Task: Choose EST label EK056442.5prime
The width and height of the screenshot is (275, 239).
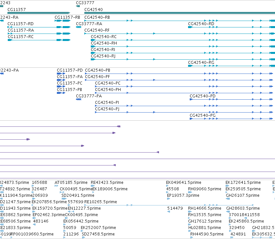Action: tap(81, 221)
